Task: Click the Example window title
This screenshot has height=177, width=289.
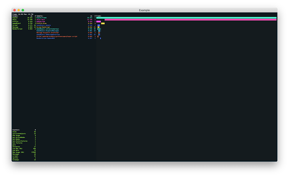Action: tap(144, 10)
